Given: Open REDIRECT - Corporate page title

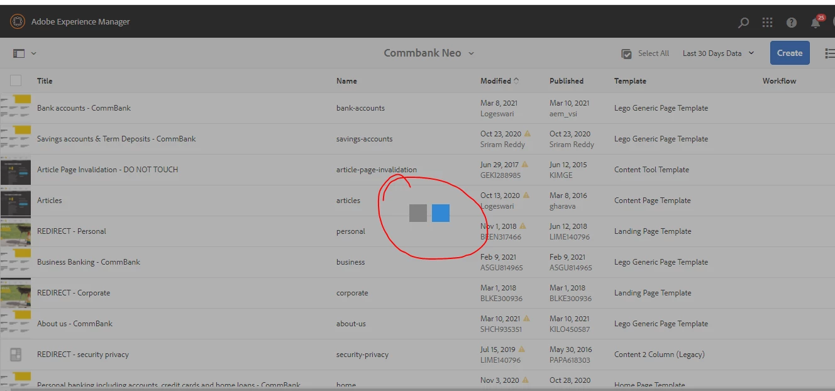Looking at the screenshot, I should pyautogui.click(x=74, y=293).
